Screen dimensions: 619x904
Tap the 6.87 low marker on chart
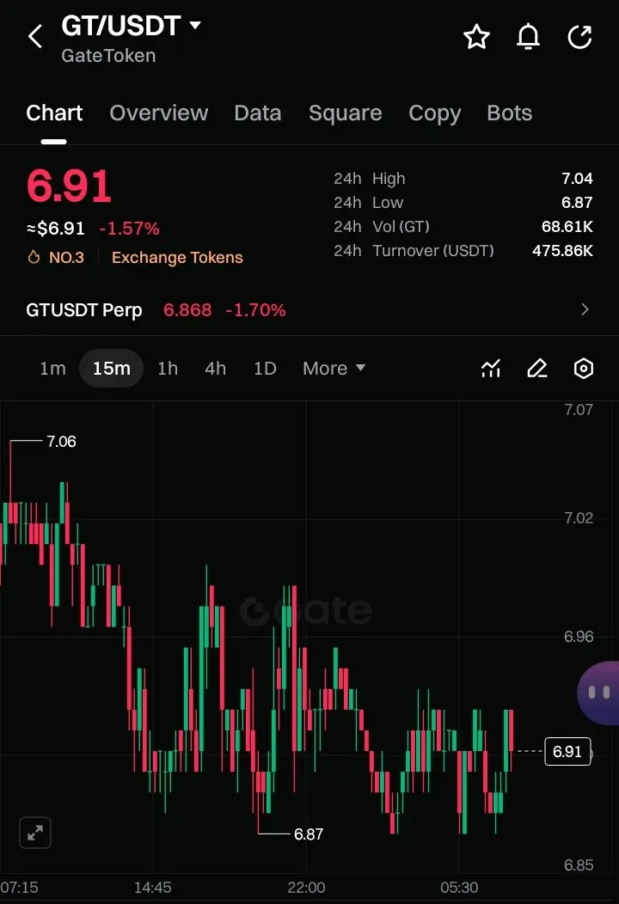[309, 834]
